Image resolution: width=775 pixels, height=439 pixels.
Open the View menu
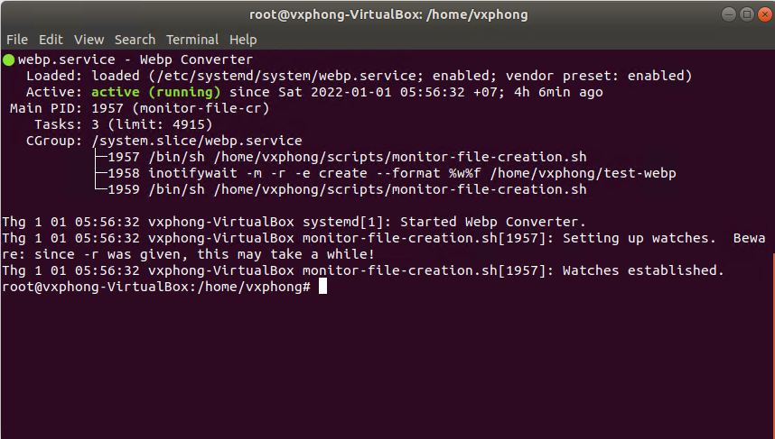point(89,40)
